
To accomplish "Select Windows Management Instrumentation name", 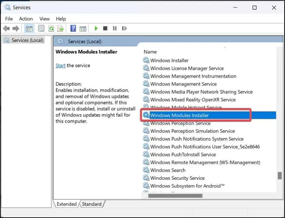I will tap(193, 76).
